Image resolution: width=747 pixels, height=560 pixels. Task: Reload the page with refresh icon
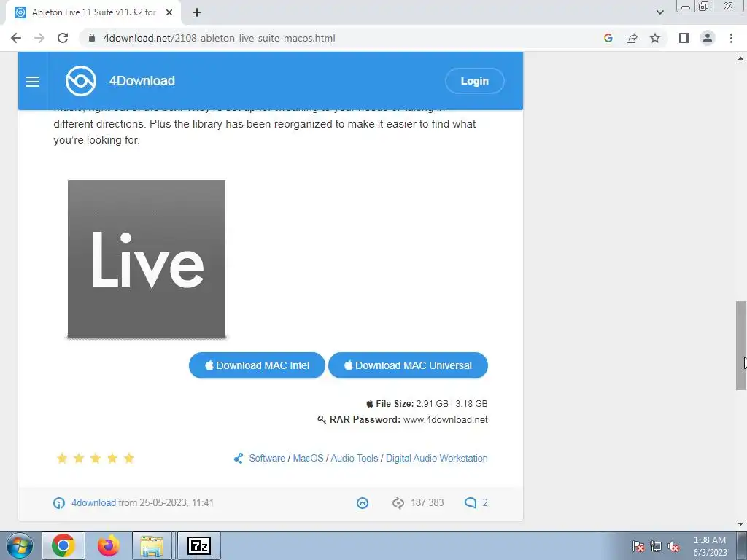click(x=63, y=38)
